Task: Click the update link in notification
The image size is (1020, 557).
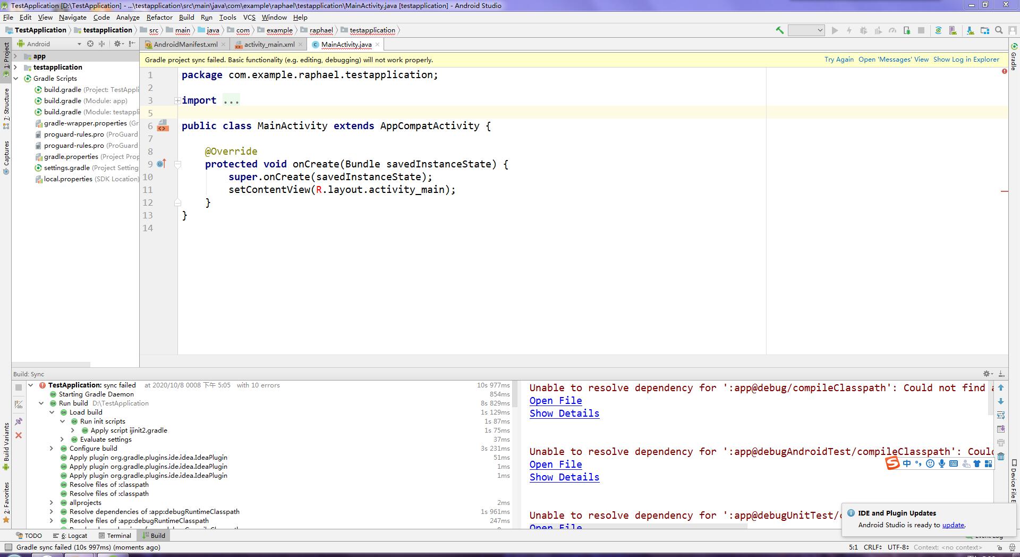Action: pyautogui.click(x=953, y=525)
